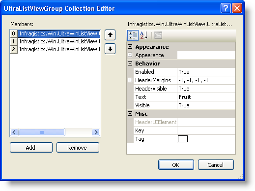Image resolution: width=255 pixels, height=191 pixels.
Task: Click row header number 0
Action: pos(14,33)
